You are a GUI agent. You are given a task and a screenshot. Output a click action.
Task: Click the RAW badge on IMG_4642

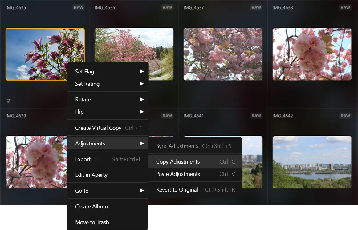point(345,116)
